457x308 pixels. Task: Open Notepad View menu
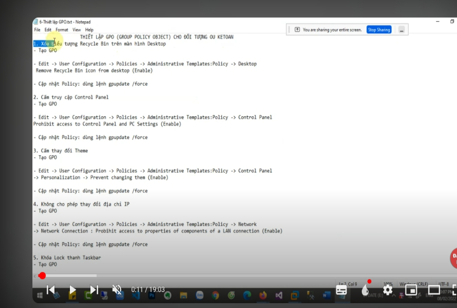click(76, 30)
